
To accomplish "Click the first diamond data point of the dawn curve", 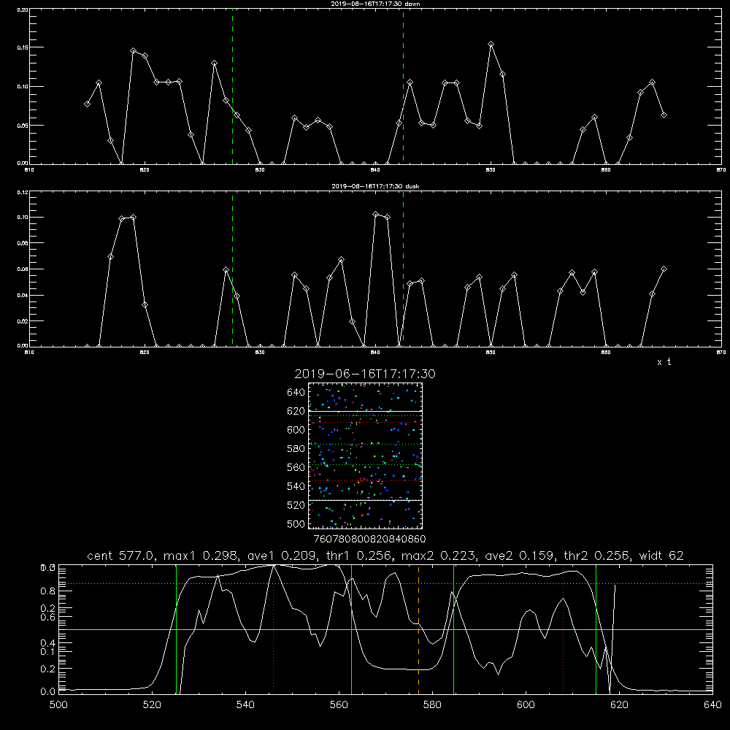I will click(87, 104).
